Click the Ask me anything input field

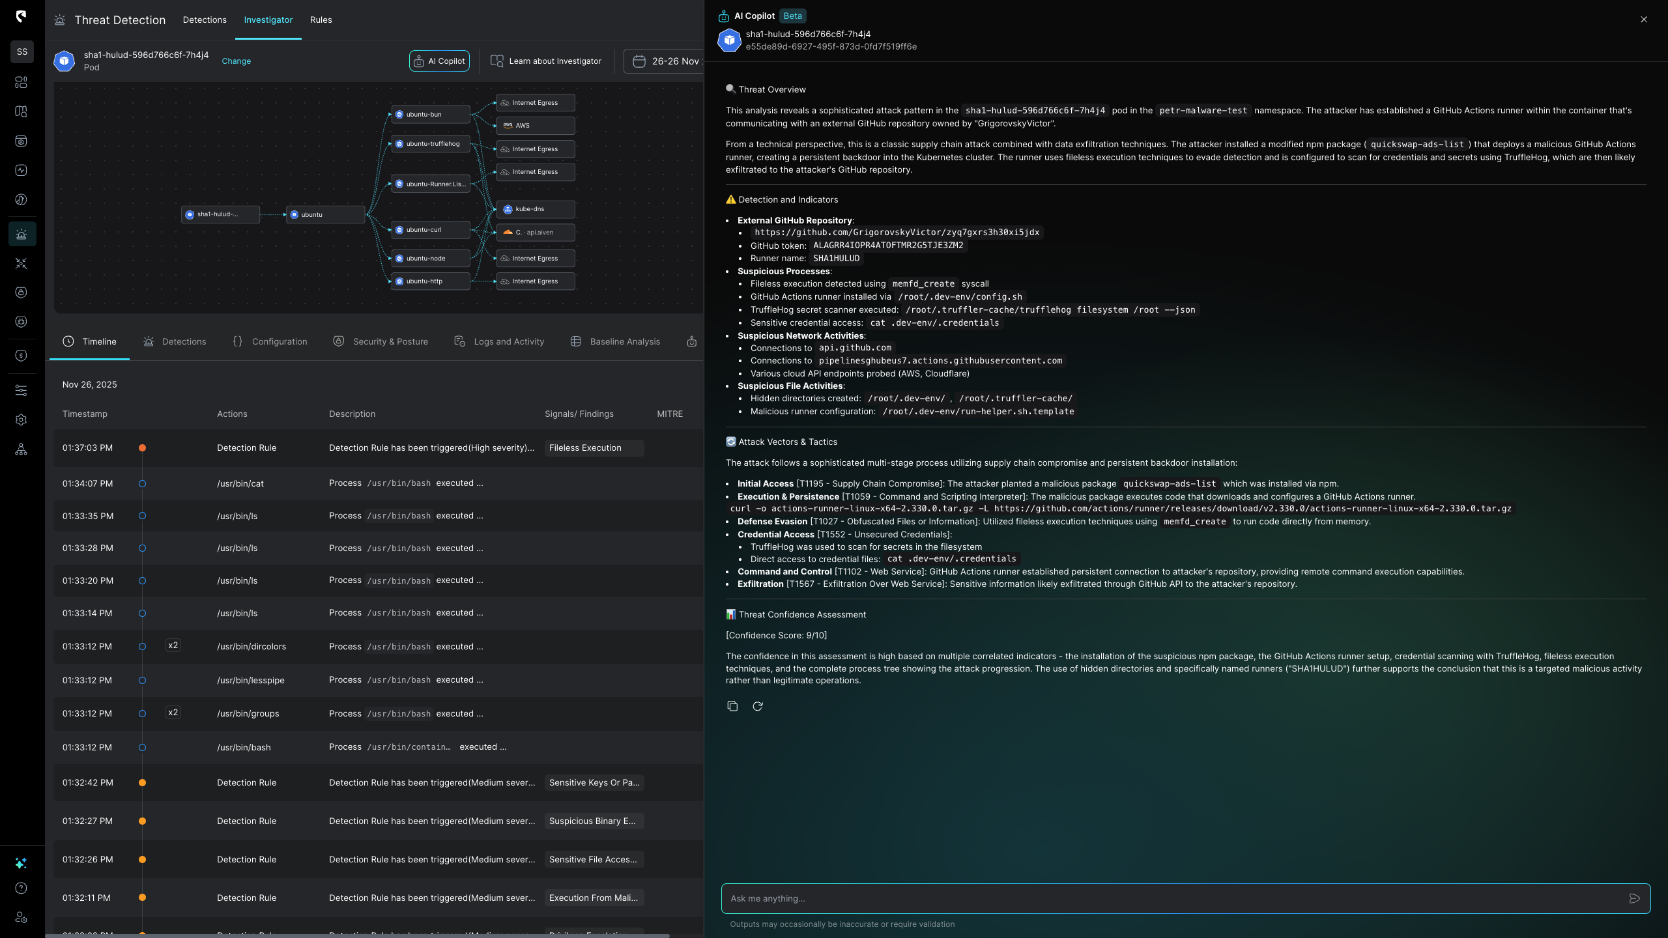[x=1173, y=898]
